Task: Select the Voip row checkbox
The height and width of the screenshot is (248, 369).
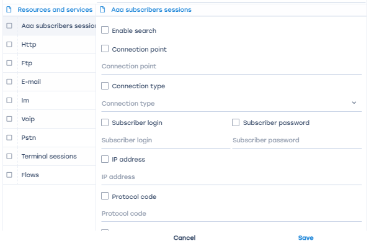Action: 9,119
